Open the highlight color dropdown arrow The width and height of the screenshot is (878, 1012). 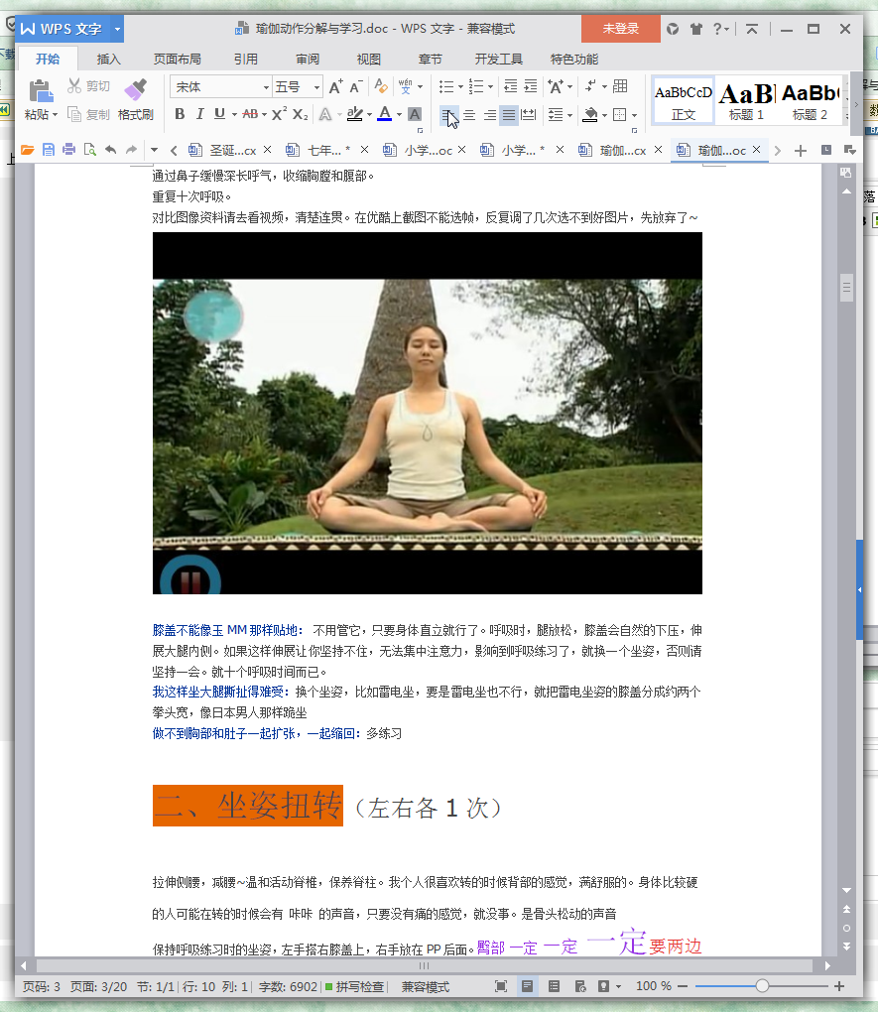[x=369, y=115]
